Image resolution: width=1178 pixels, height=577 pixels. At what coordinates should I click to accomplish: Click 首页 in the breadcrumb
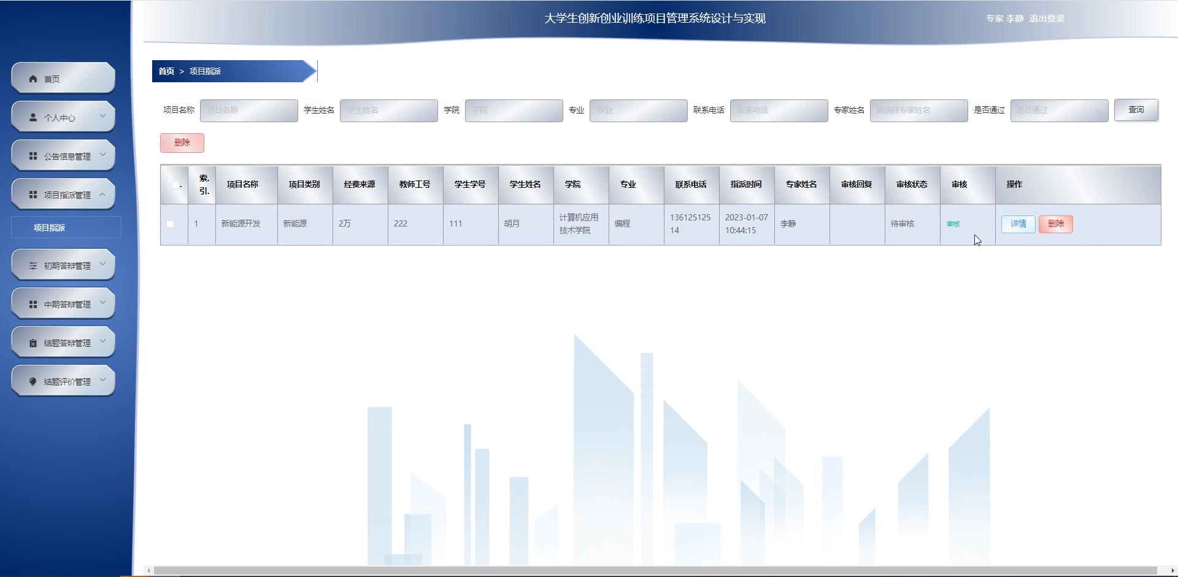coord(166,71)
